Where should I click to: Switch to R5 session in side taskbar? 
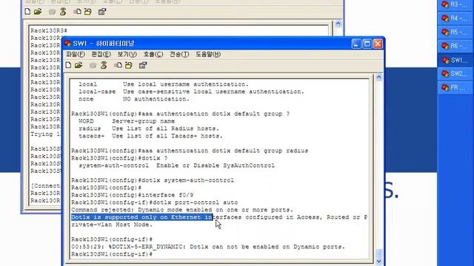click(455, 32)
